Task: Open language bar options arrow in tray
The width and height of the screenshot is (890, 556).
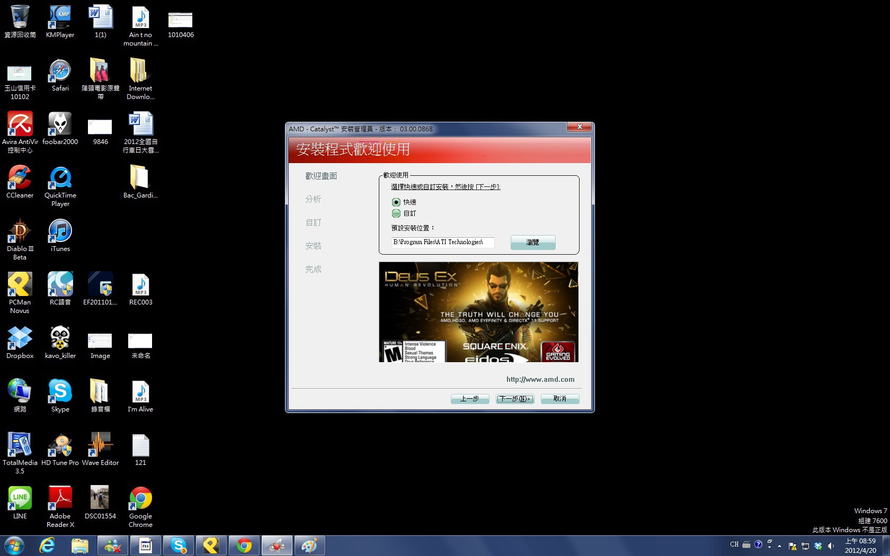Action: click(x=770, y=547)
